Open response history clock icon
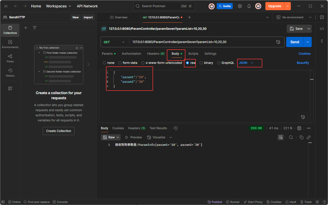The height and width of the screenshot is (205, 328). [x=175, y=128]
